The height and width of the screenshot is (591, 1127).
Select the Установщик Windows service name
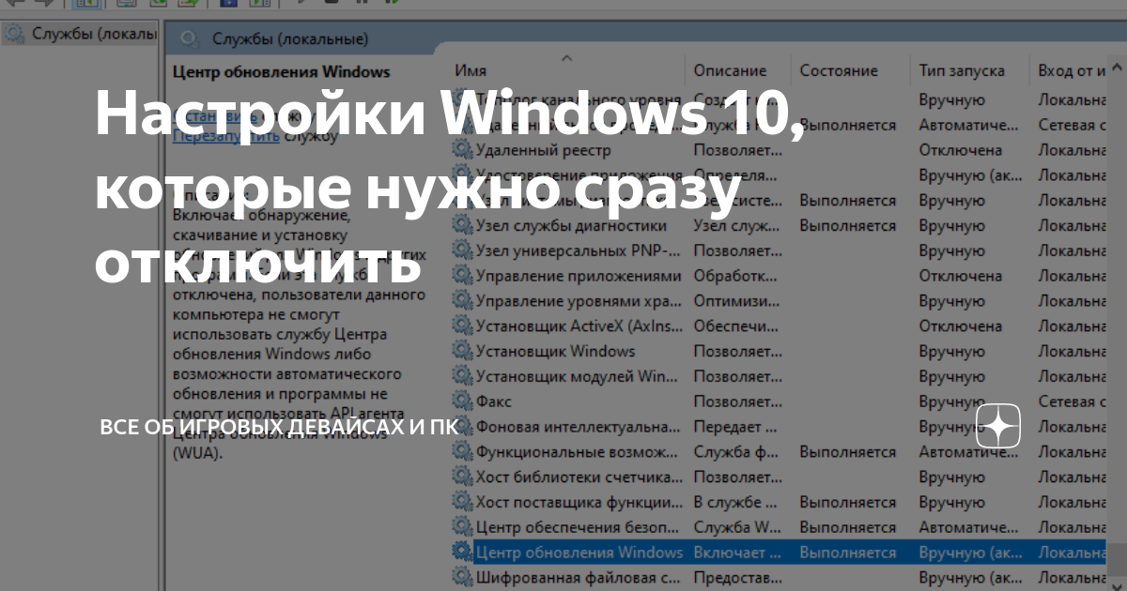[x=555, y=352]
